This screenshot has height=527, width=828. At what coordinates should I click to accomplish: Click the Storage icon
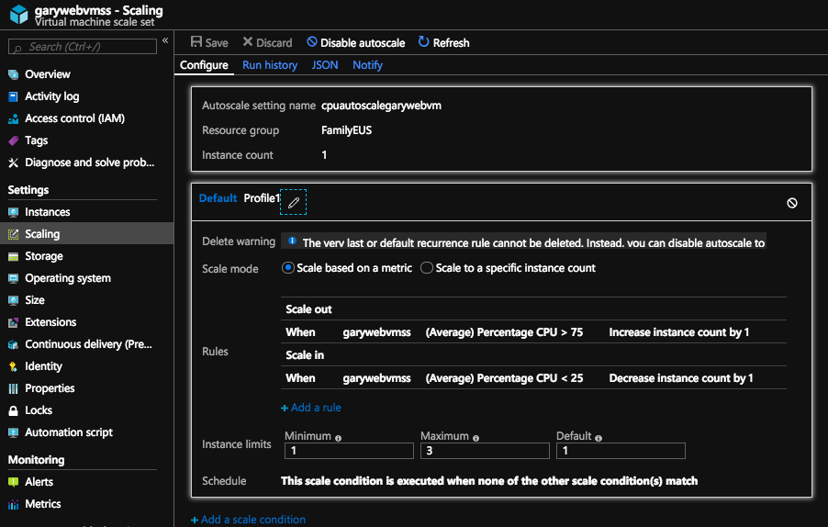pos(13,257)
